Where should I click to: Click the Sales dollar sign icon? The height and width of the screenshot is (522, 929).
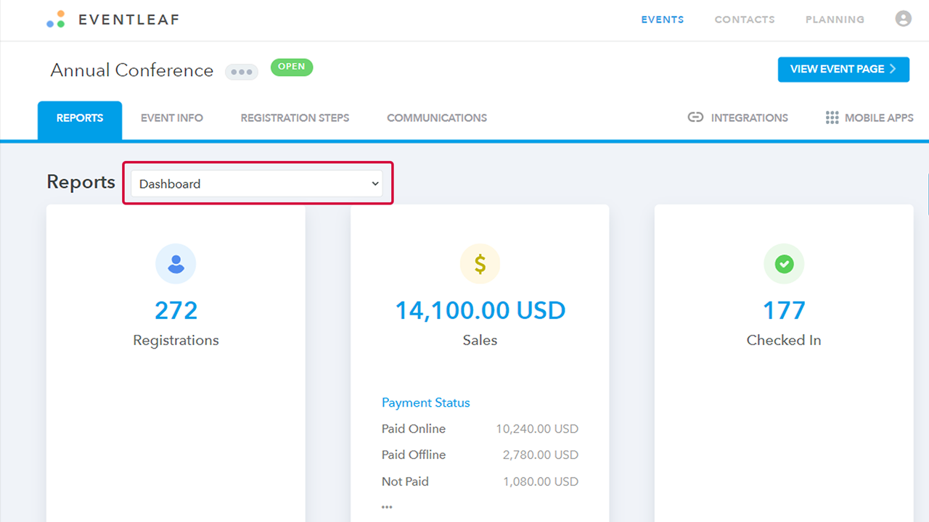click(x=480, y=264)
